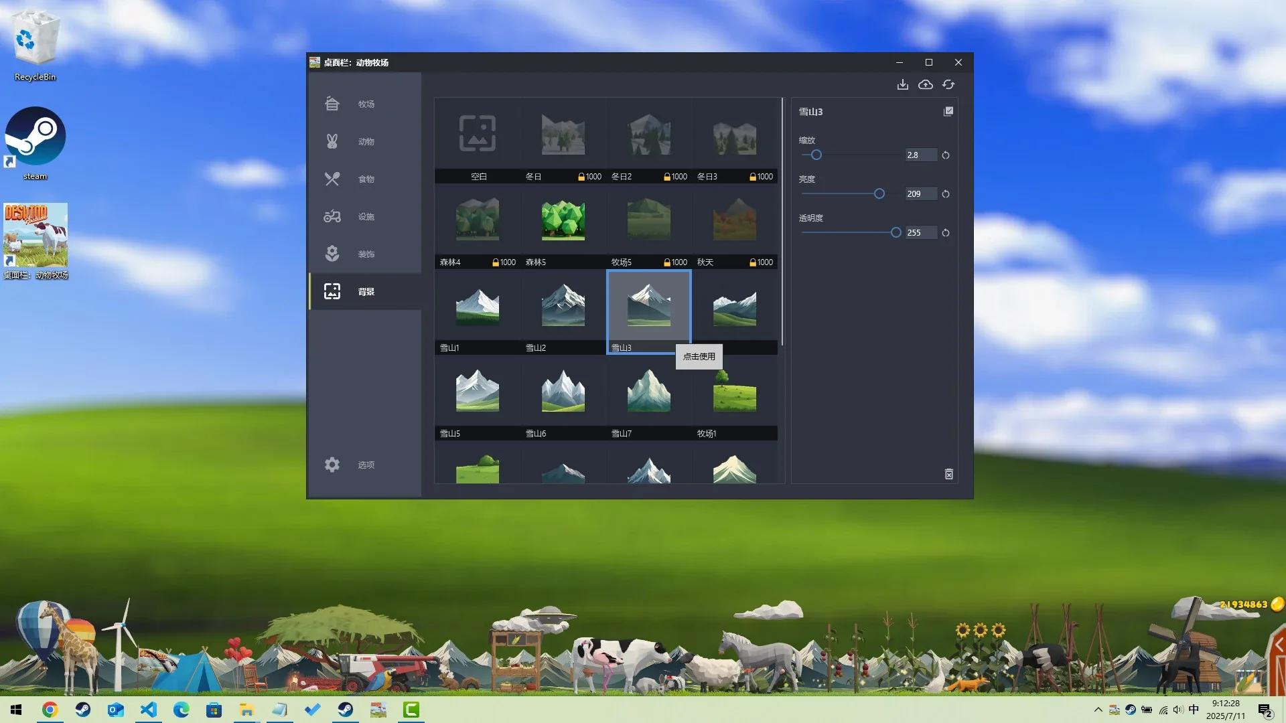Reset the 缩放 scale value

click(x=946, y=155)
